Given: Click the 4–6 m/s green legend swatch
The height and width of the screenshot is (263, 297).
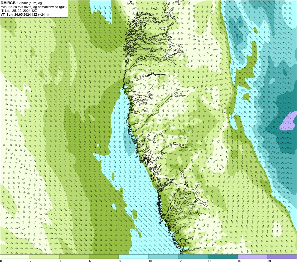Looking at the screenshot, I should point(74,256).
